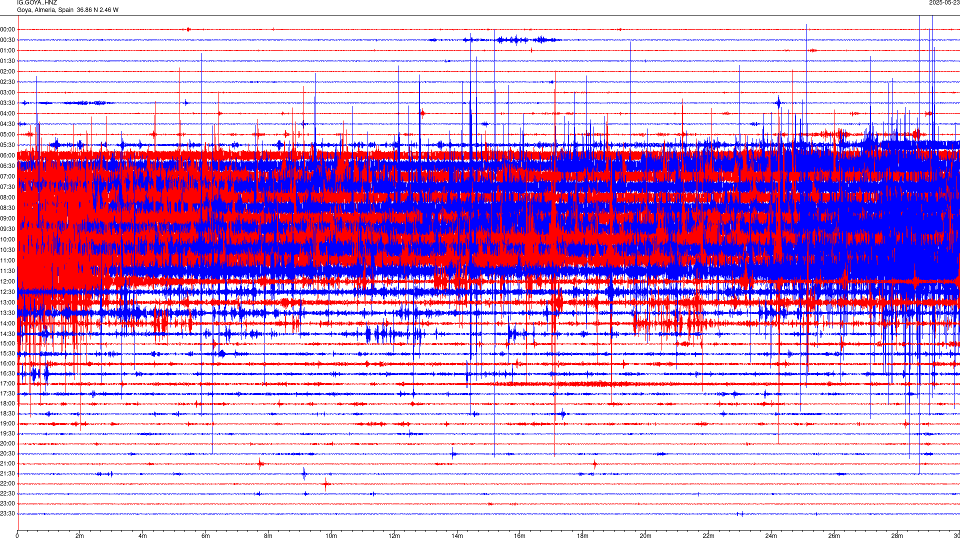Choose the 05:00 row label

(x=7, y=135)
